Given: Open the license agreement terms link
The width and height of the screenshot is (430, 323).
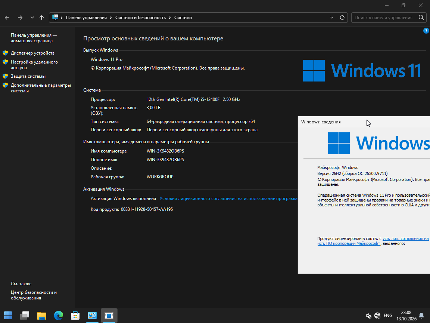Looking at the screenshot, I should pyautogui.click(x=228, y=198).
